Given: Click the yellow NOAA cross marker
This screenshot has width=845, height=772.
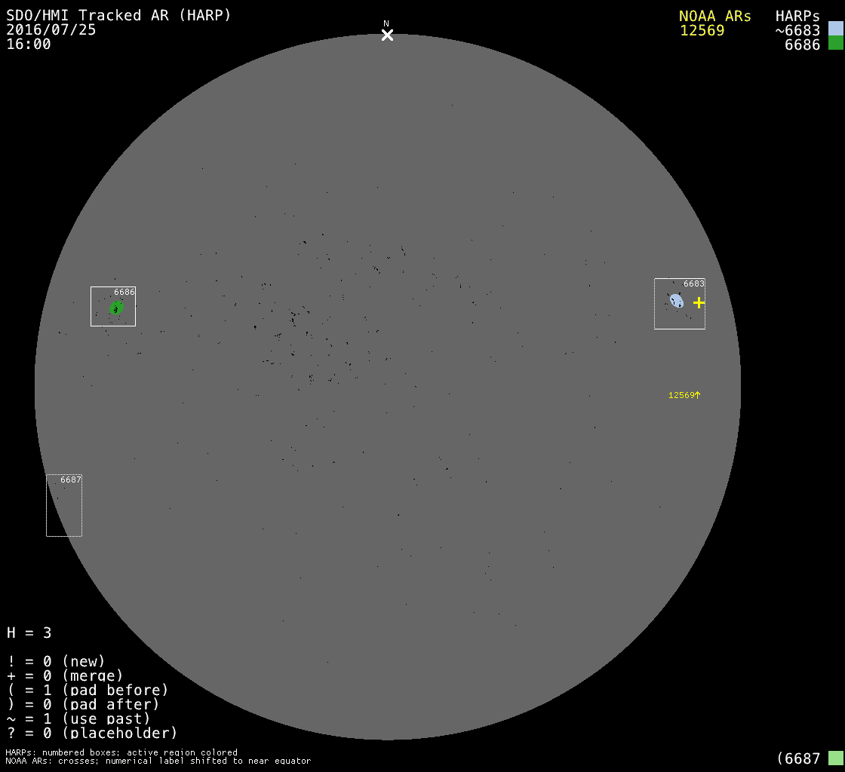Looking at the screenshot, I should point(699,302).
